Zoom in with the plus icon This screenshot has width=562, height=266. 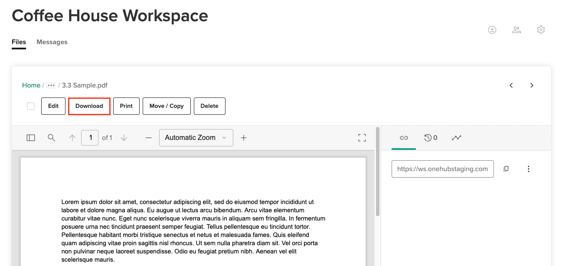244,138
